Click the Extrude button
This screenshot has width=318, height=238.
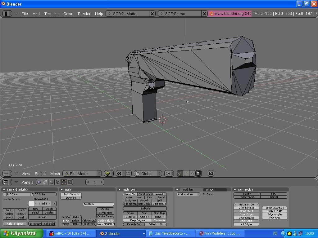[145, 209]
